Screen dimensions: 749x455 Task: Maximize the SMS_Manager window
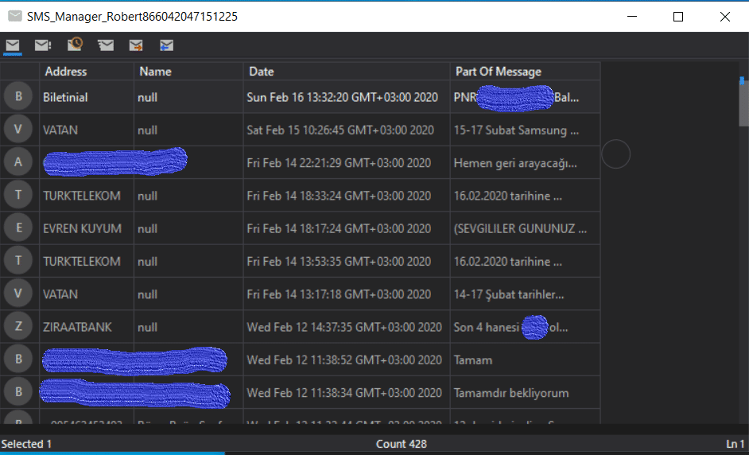677,17
